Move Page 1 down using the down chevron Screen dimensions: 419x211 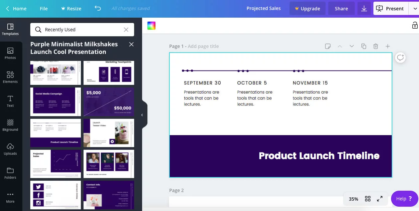352,46
